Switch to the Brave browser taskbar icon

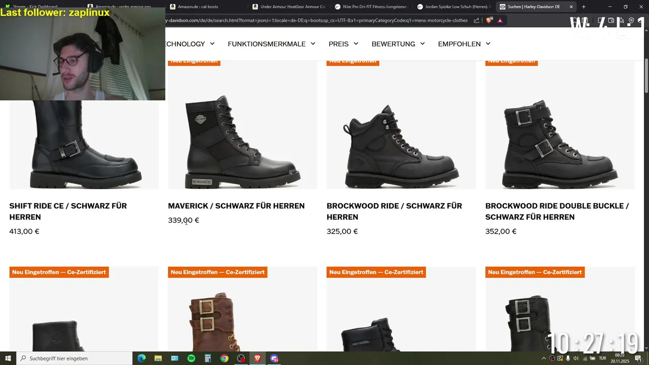[x=258, y=358]
